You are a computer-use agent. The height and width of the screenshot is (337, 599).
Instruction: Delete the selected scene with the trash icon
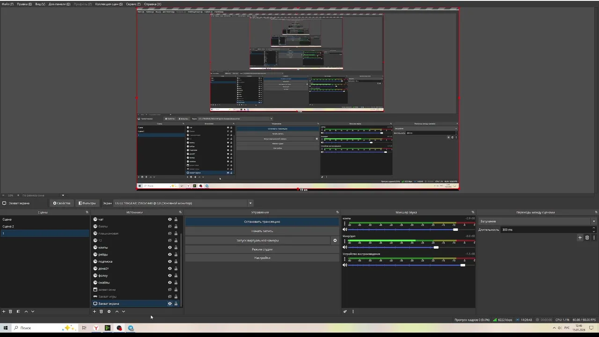(x=10, y=311)
